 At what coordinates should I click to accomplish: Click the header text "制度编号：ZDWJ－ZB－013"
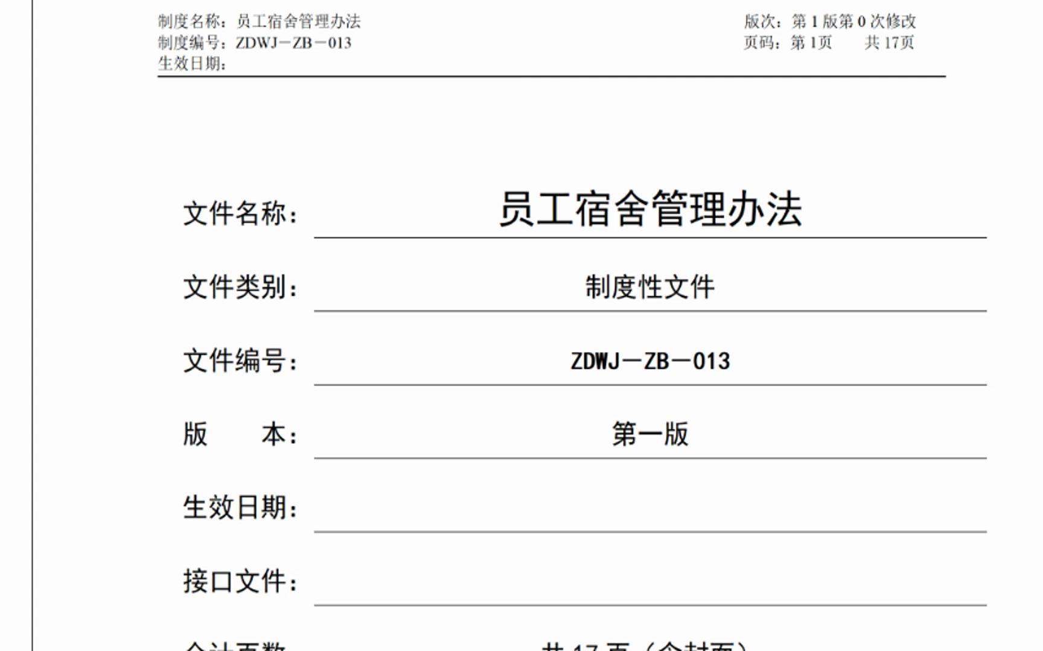pyautogui.click(x=255, y=43)
